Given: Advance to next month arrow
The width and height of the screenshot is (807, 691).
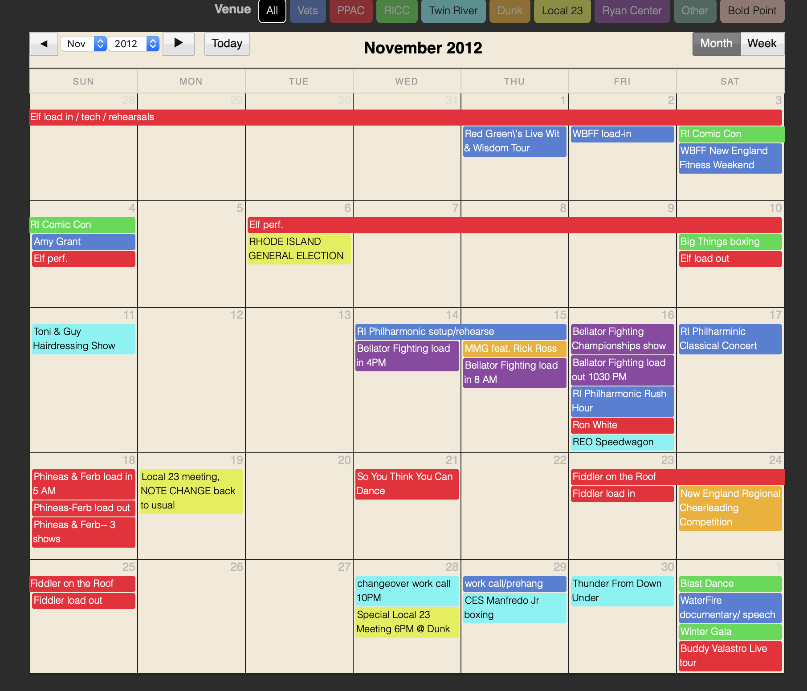Looking at the screenshot, I should point(179,44).
